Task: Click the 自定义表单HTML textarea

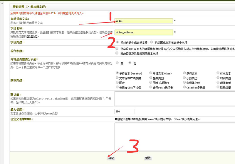Action: [174, 136]
